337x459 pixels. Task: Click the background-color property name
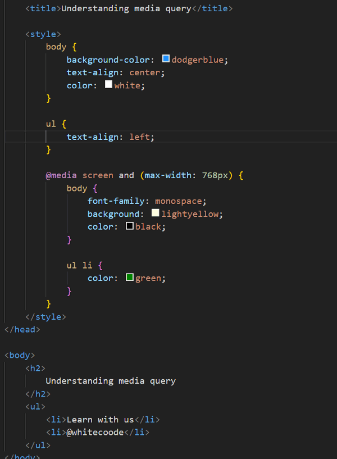108,60
